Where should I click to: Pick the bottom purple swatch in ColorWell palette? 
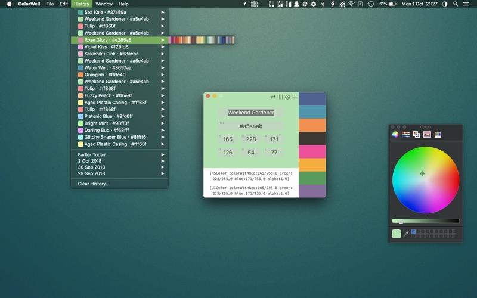pyautogui.click(x=312, y=191)
